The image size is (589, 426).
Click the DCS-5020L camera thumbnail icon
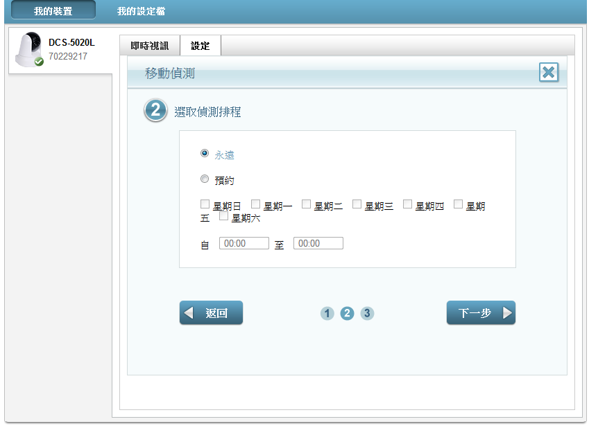click(29, 50)
